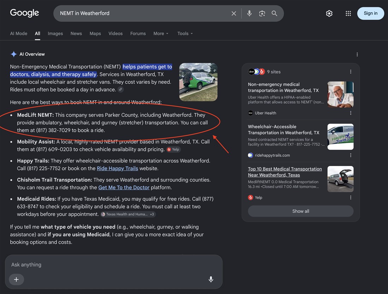Open options for the Uber Health result
Screen dimensions: 388x294
(350, 113)
